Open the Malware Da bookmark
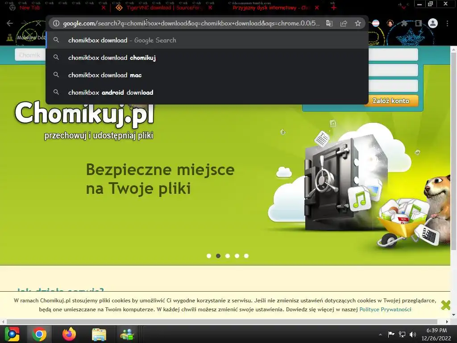 (x=27, y=38)
